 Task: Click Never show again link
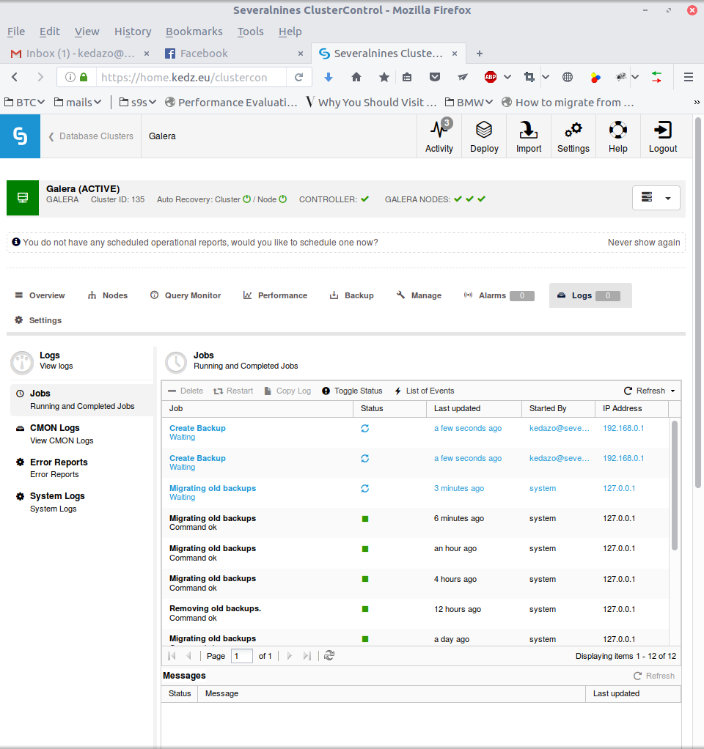point(644,242)
